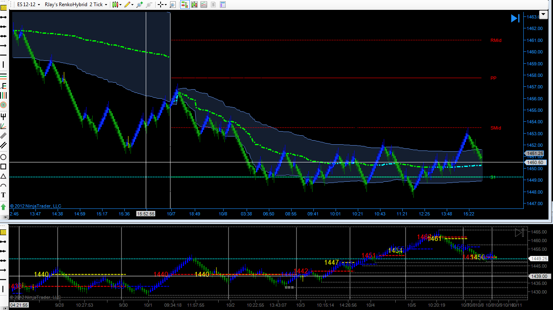553x310 pixels.
Task: Click the red 1451 level label
Action: pos(369,255)
